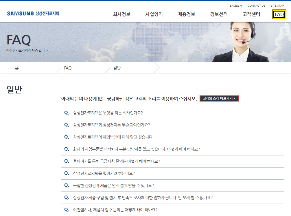Switch to the ENGLISH site
The height and width of the screenshot is (216, 291).
tap(236, 5)
